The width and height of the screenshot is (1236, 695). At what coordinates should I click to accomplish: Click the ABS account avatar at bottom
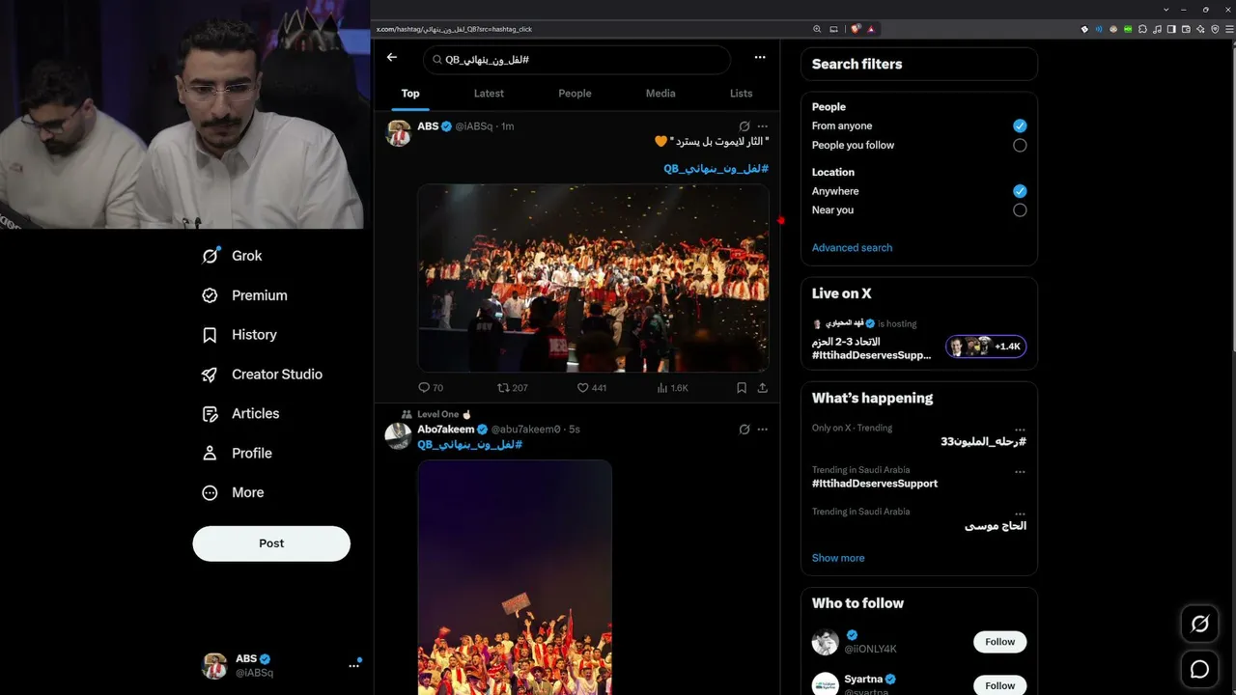pos(214,666)
